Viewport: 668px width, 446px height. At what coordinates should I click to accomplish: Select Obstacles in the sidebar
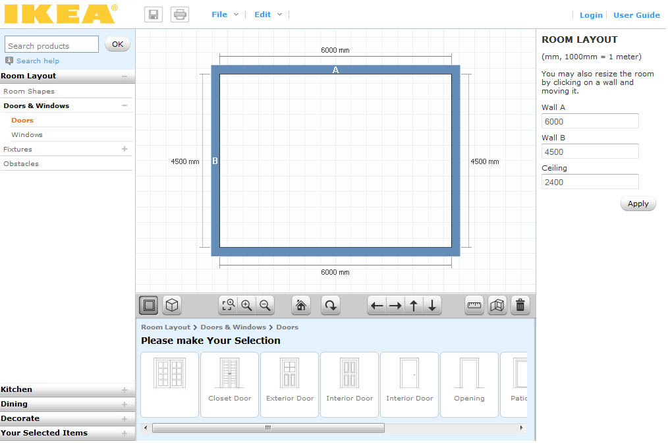pos(21,163)
